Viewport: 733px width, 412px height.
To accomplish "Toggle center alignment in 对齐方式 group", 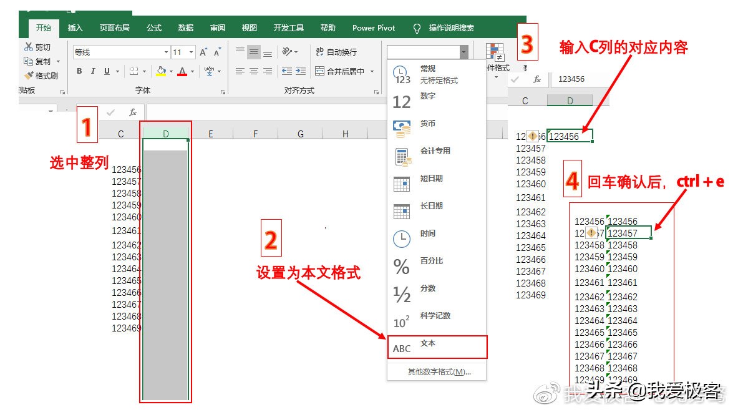I will pos(253,71).
